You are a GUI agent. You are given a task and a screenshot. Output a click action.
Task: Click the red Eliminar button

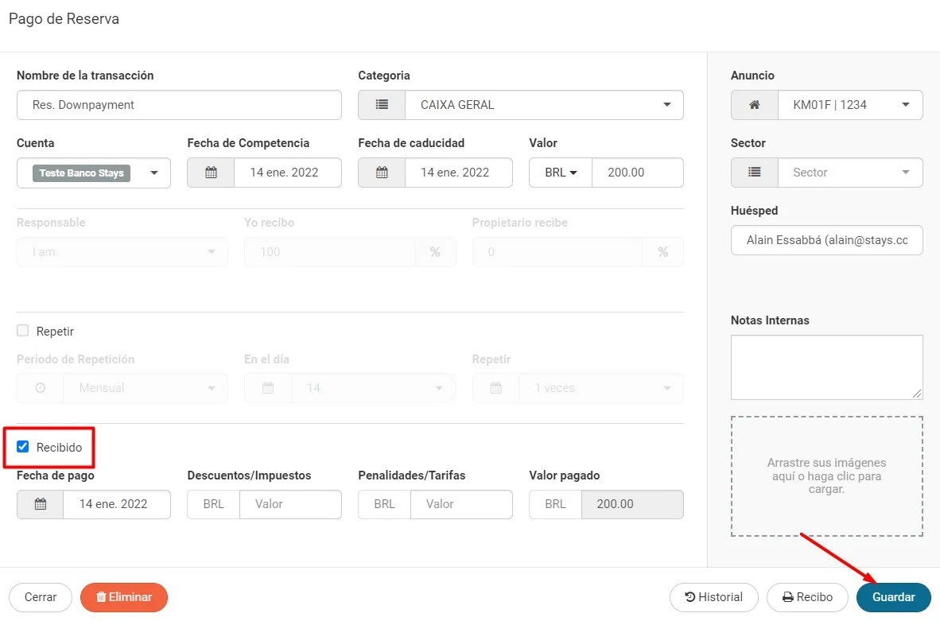(123, 597)
